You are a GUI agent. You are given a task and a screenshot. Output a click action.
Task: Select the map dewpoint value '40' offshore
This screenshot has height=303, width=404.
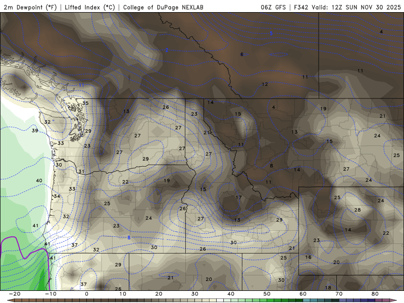[39, 181]
